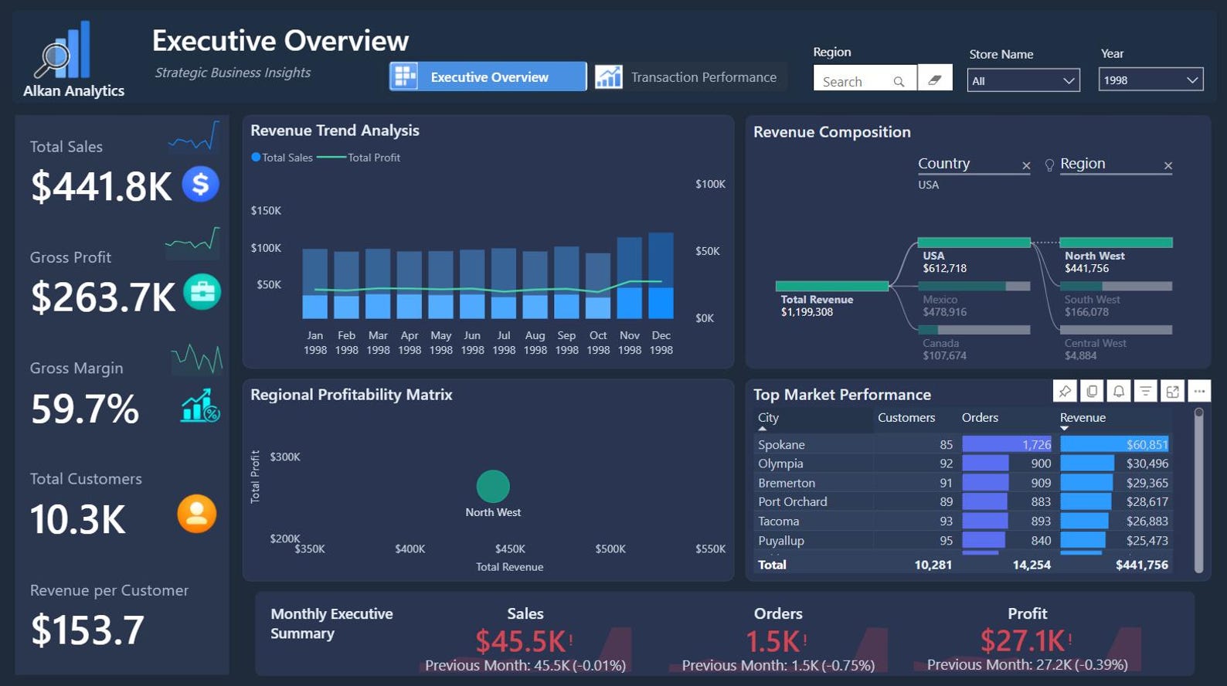Click the Total Sales dollar icon
Screen dimensions: 1227x686
(201, 184)
